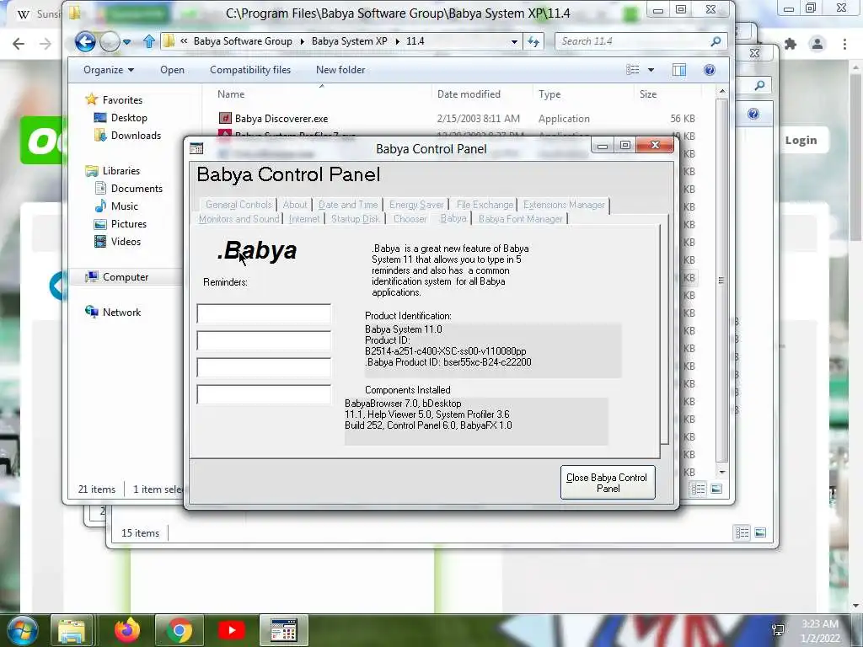Sort by Date modified column header

(x=469, y=94)
